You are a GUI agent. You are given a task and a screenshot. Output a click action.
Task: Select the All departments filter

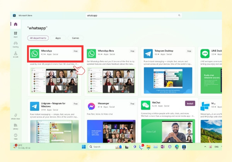click(x=38, y=38)
